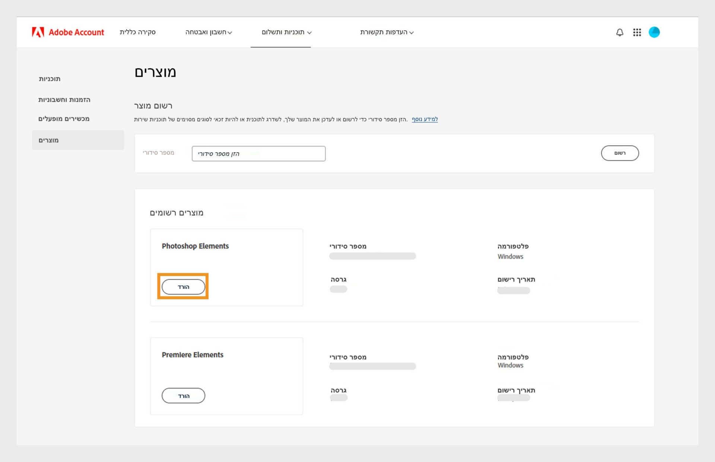Open הזמנות וחשבוניות in the sidebar
This screenshot has height=462, width=715.
(64, 100)
